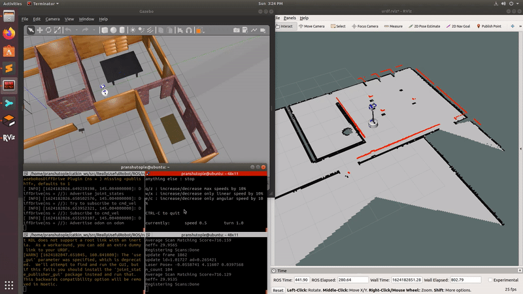
Task: Activate the Rotate mode tool in Gazebo
Action: [x=48, y=30]
